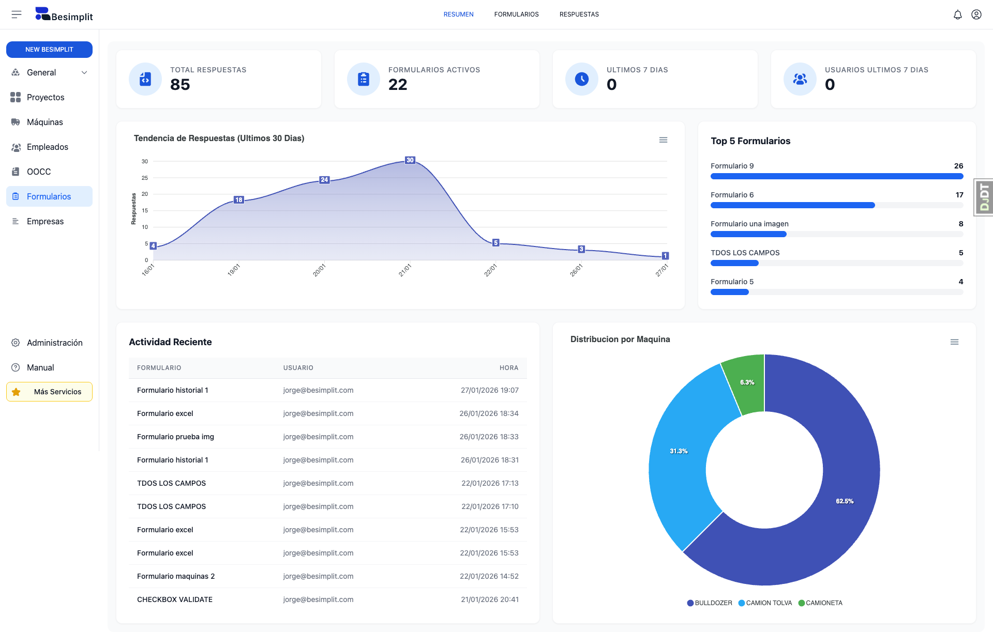
Task: Collapse the General section in the sidebar
Action: coord(84,72)
